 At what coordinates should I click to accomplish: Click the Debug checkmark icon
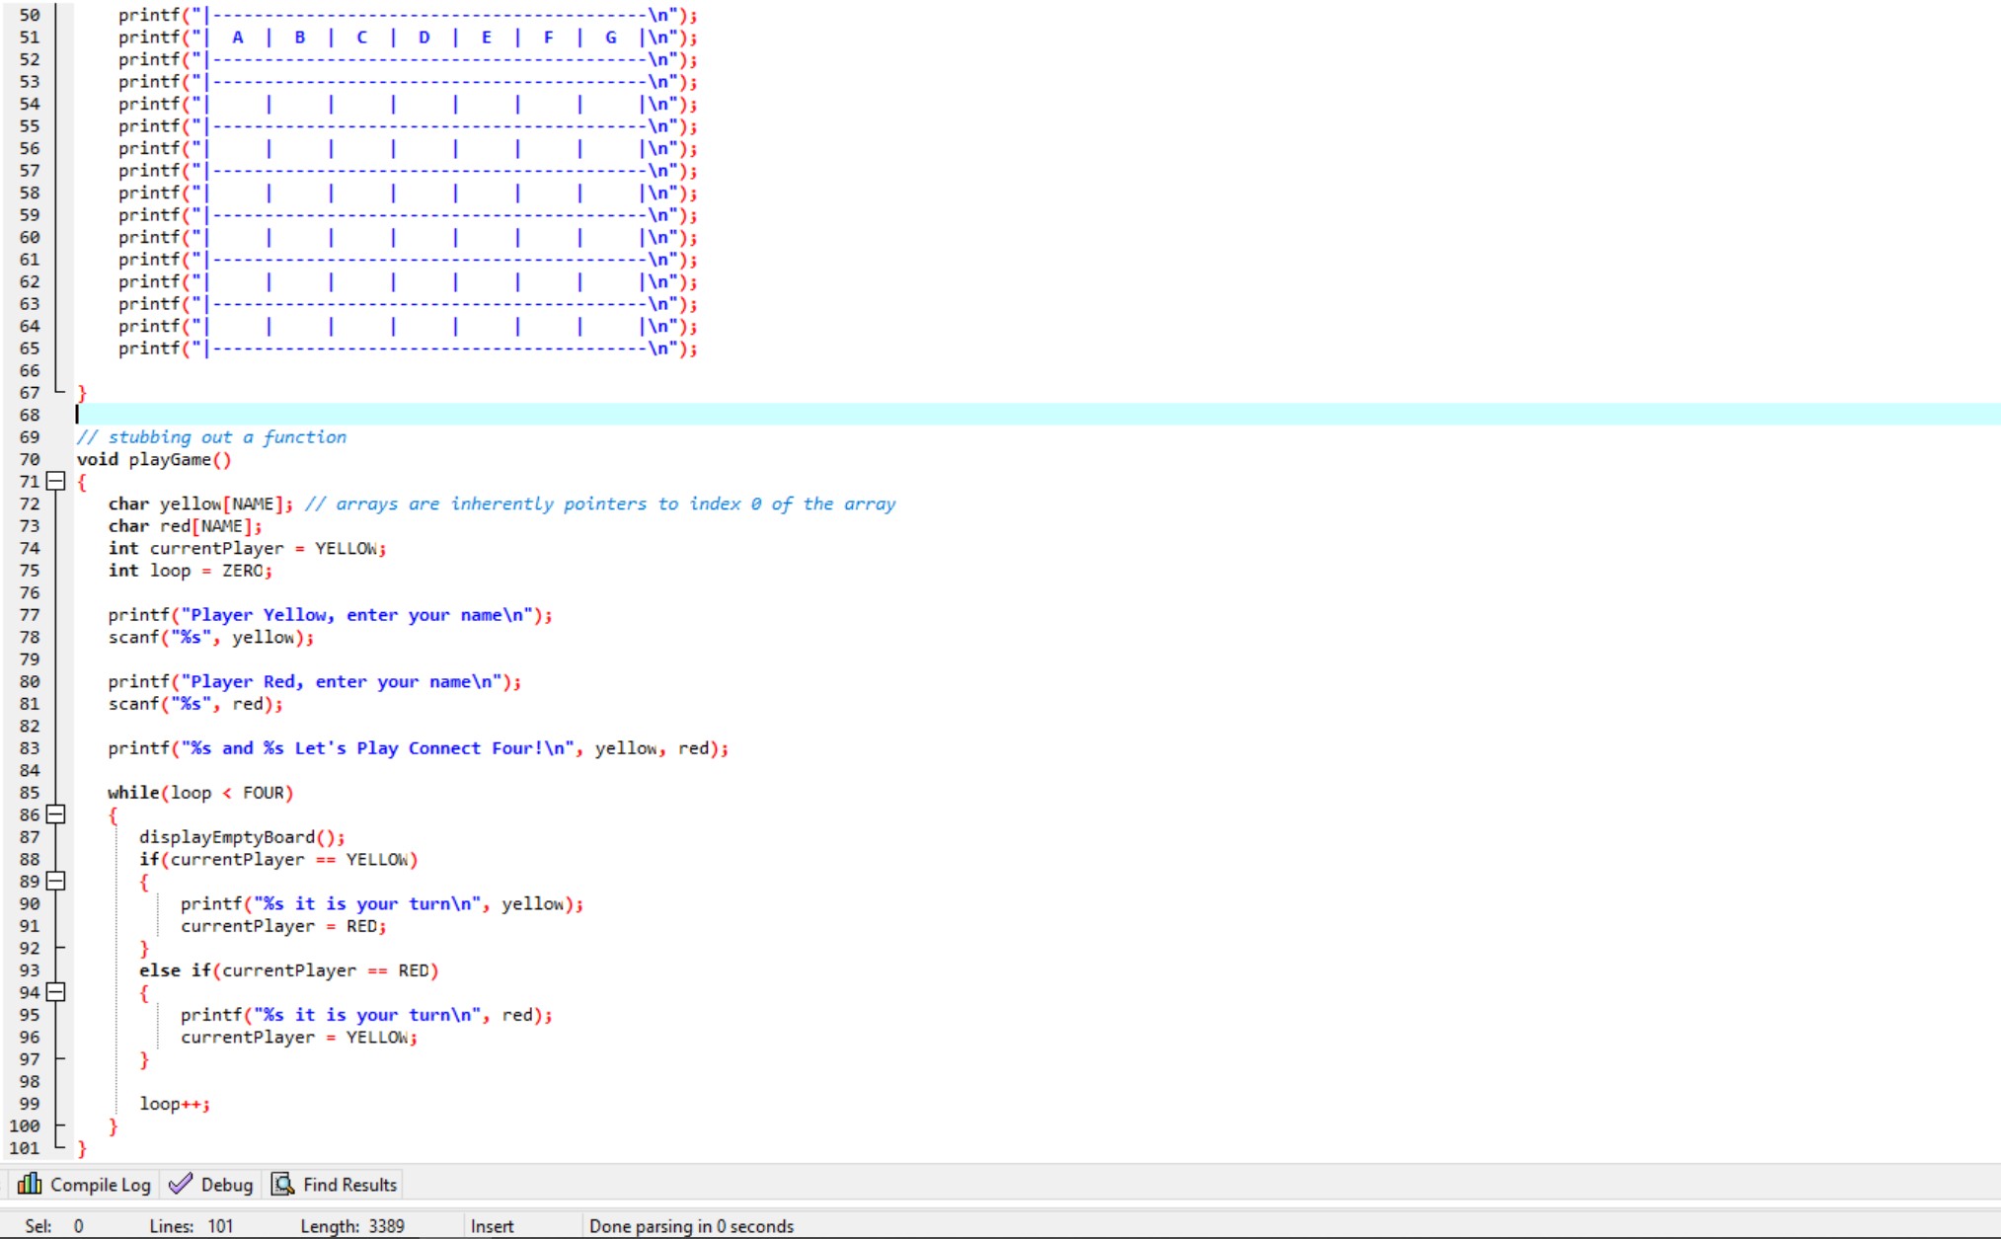(x=181, y=1184)
